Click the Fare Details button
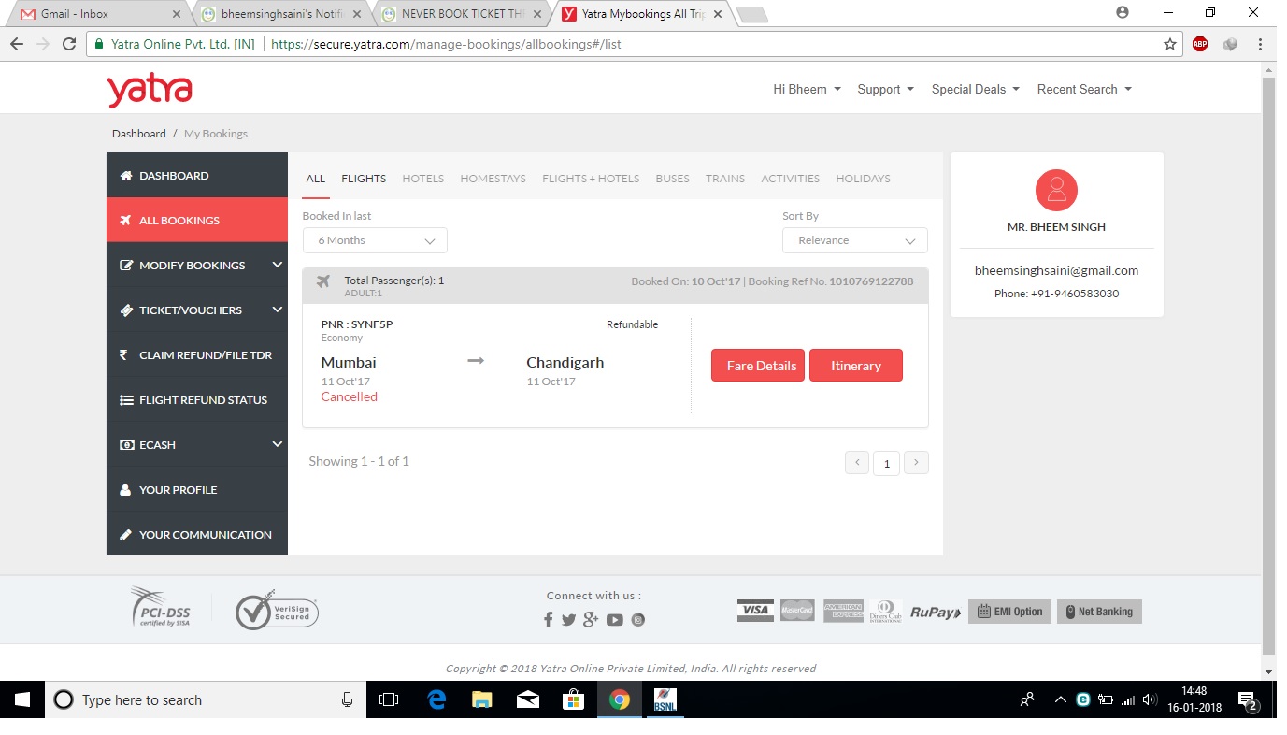Image resolution: width=1287 pixels, height=735 pixels. [758, 366]
